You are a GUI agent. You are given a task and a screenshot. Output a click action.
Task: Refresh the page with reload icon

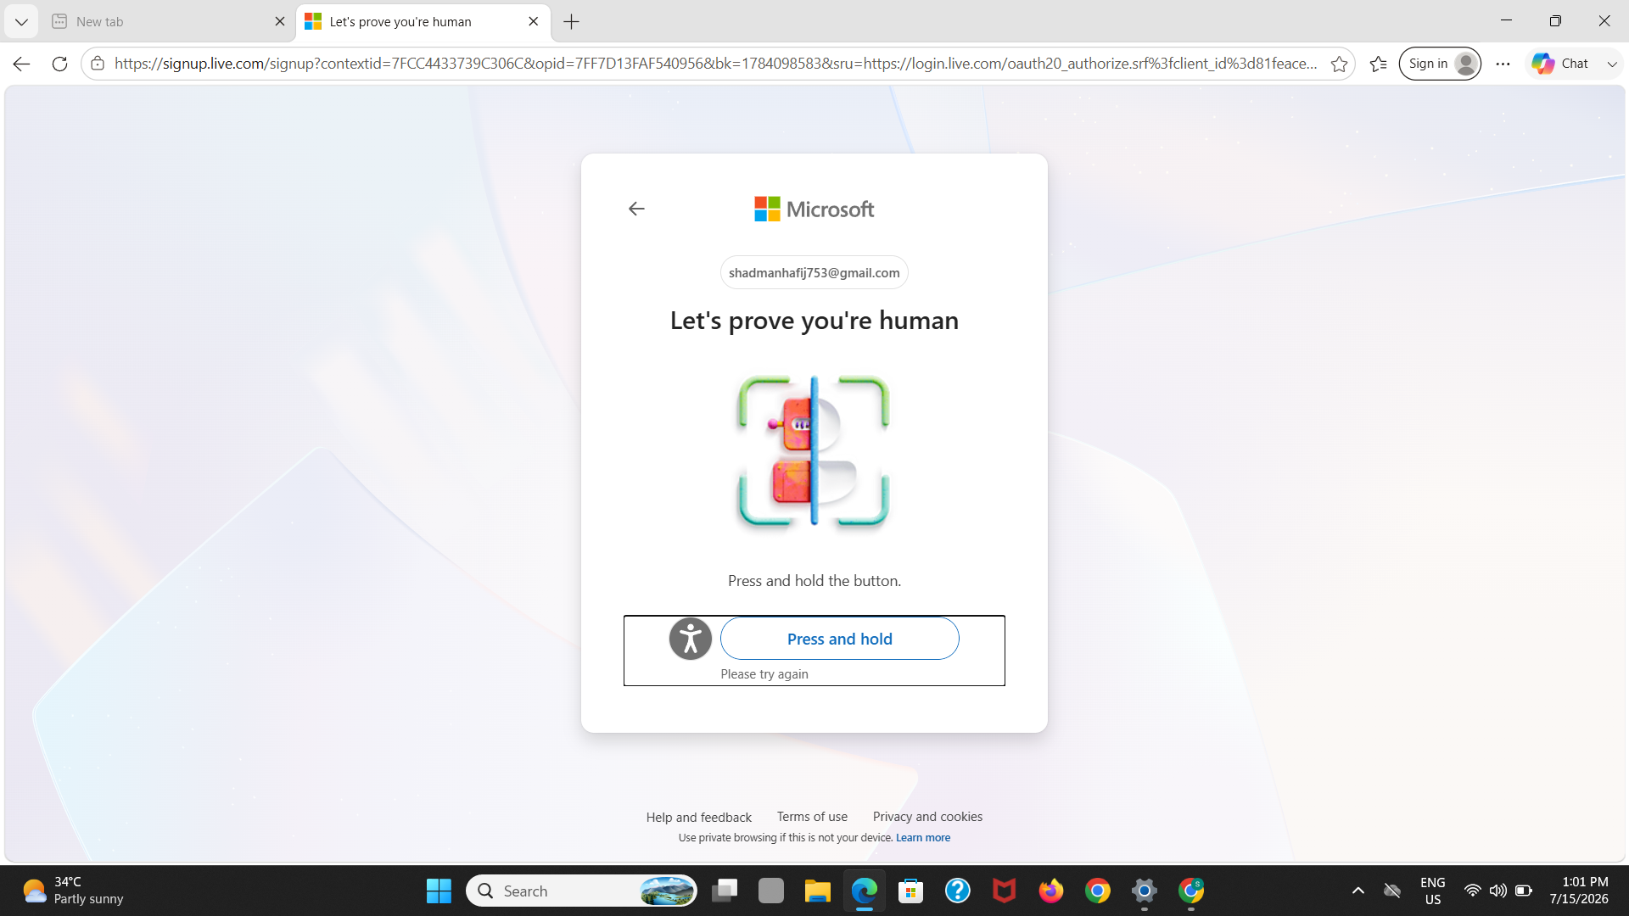[x=59, y=64]
